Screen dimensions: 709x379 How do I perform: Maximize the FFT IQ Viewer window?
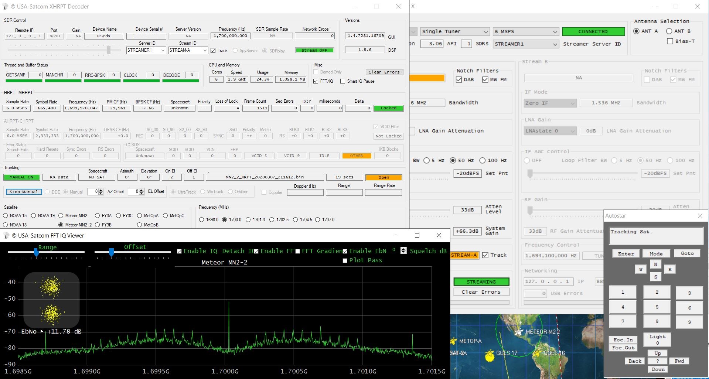(x=417, y=235)
